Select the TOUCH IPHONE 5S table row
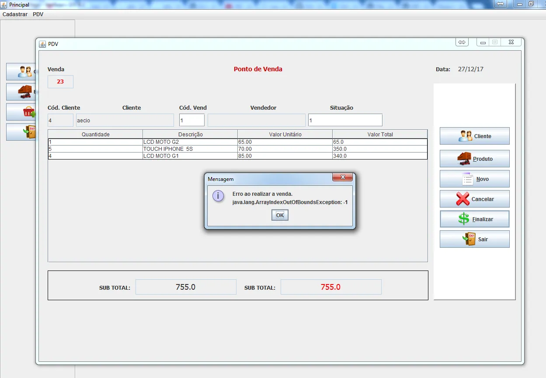Screen dimensions: 546x378 pyautogui.click(x=190, y=149)
